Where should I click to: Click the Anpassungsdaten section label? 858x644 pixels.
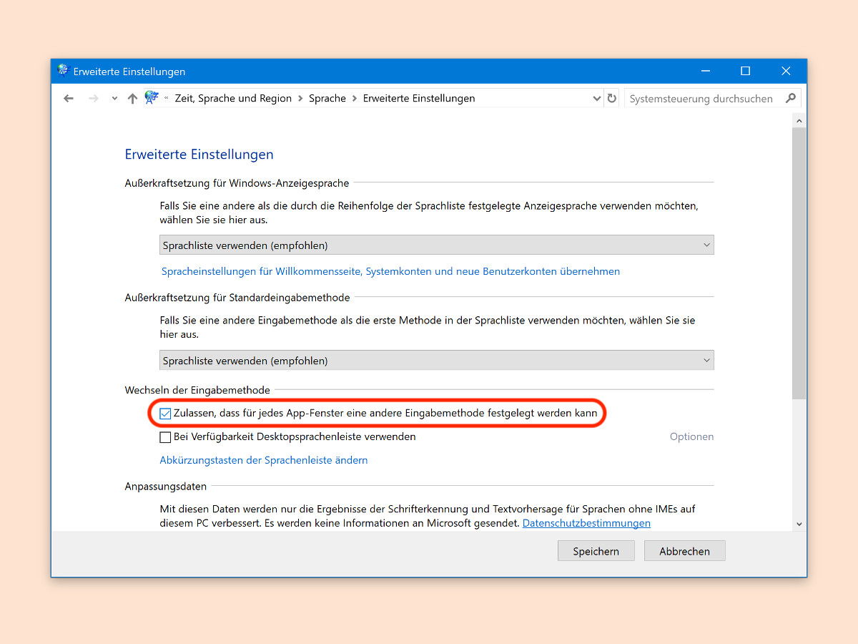[x=166, y=487]
